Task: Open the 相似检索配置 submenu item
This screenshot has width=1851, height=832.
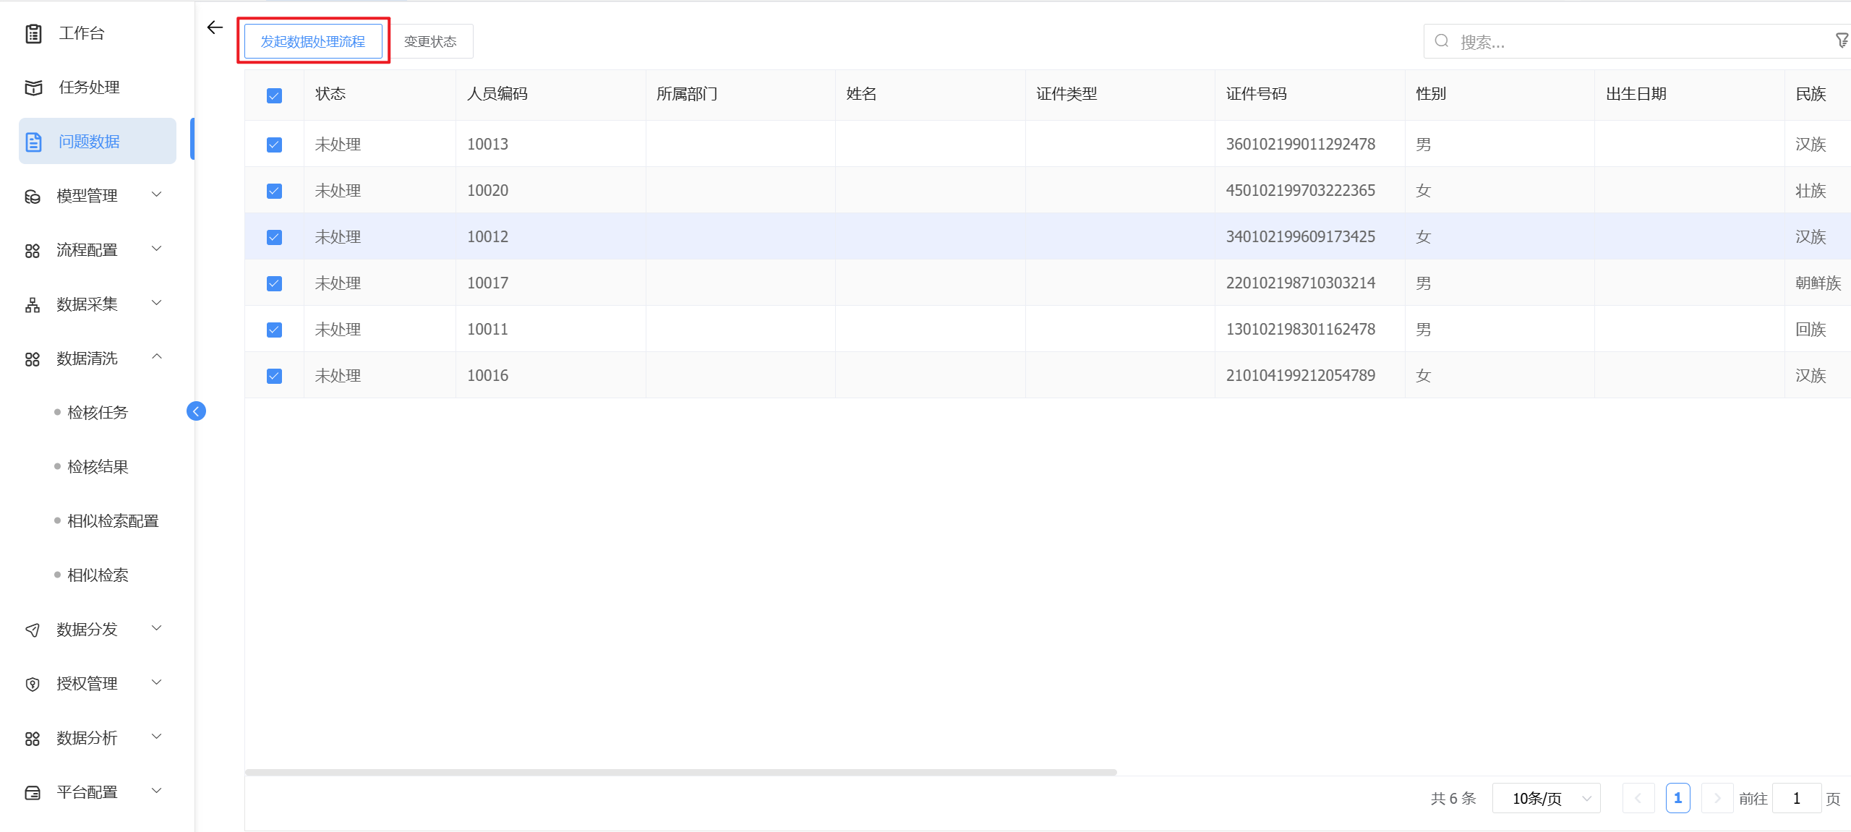Action: coord(113,521)
